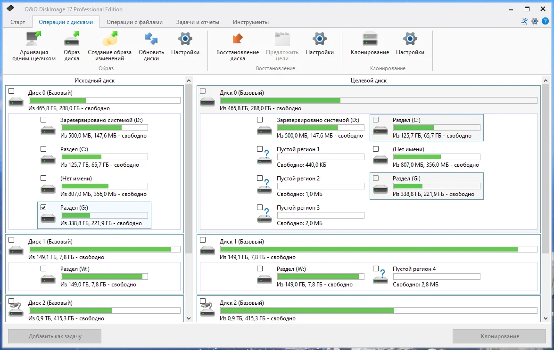Screen dimensions: 554x350
Task: Click the running man express icon
Action: [524, 22]
